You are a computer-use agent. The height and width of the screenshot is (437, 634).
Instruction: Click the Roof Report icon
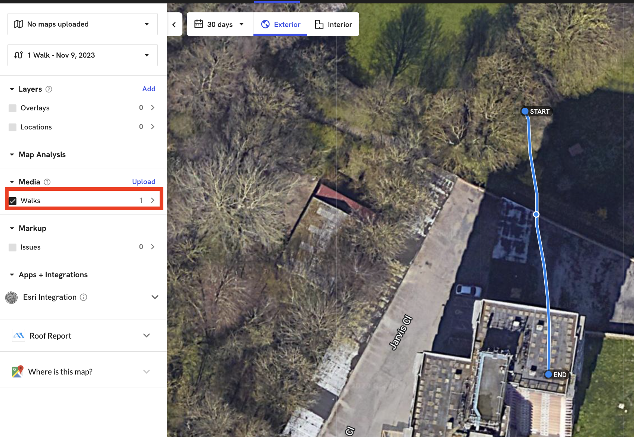(x=18, y=336)
